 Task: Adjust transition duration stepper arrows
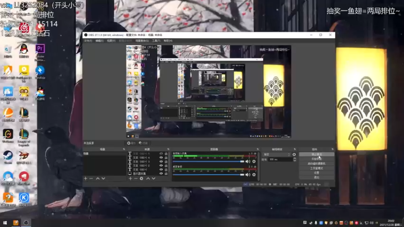coord(294,159)
